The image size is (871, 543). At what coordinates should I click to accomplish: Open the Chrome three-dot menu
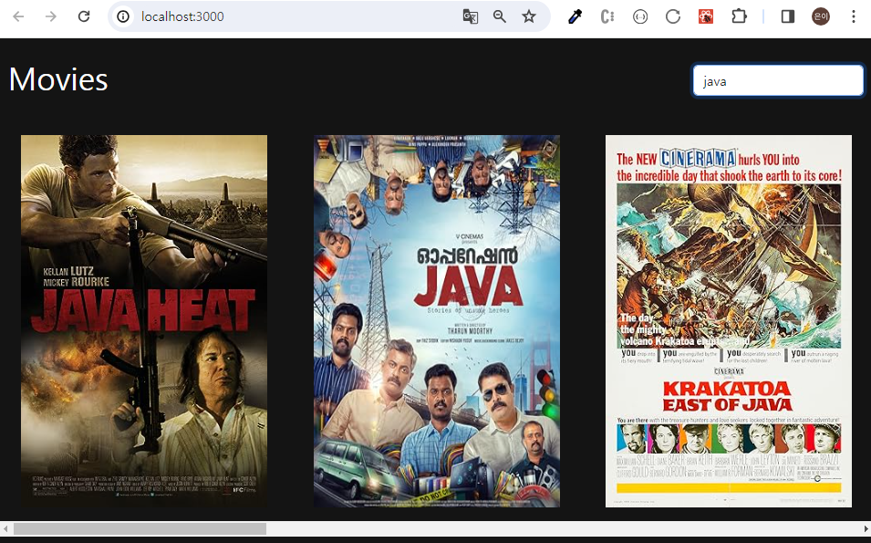pyautogui.click(x=854, y=16)
